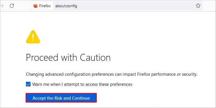The width and height of the screenshot is (216, 108).
Task: Click the 'Proceed with Caution' heading
Action: [68, 57]
